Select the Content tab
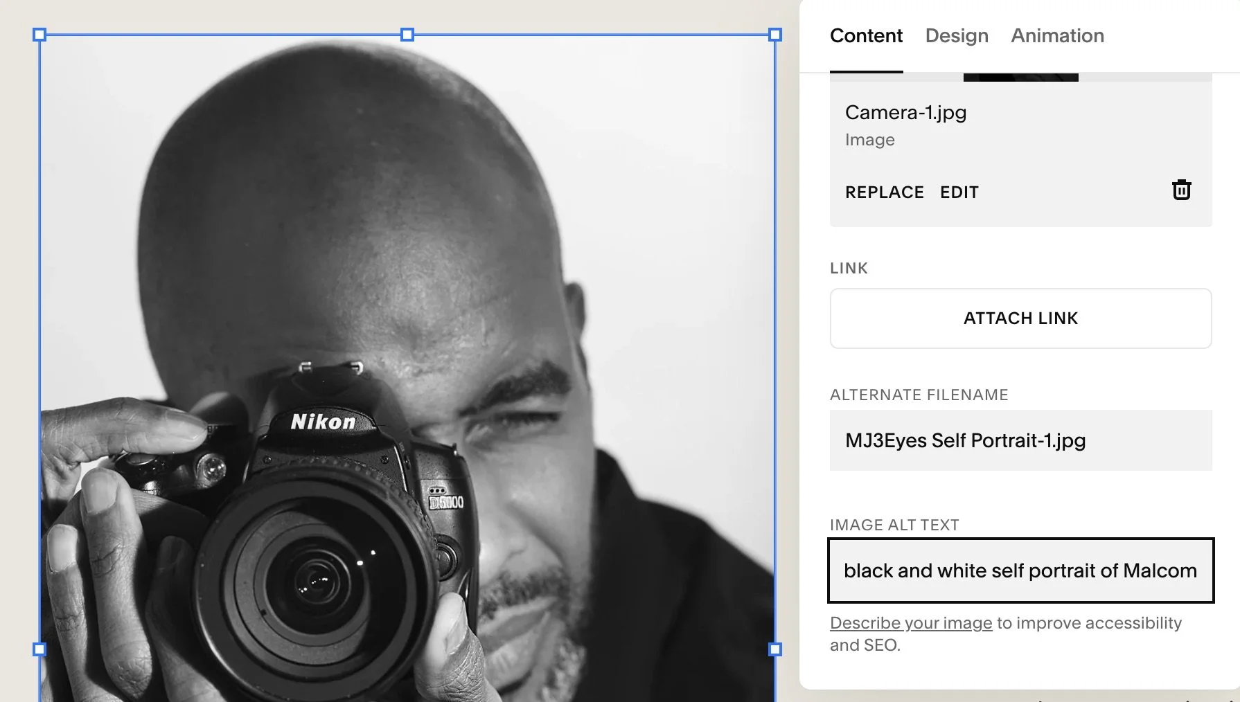The height and width of the screenshot is (702, 1240). point(866,35)
